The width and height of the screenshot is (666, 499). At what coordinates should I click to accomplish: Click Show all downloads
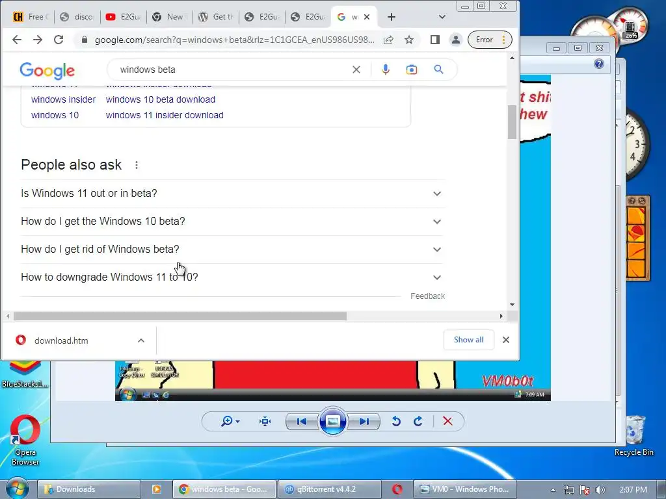(468, 340)
